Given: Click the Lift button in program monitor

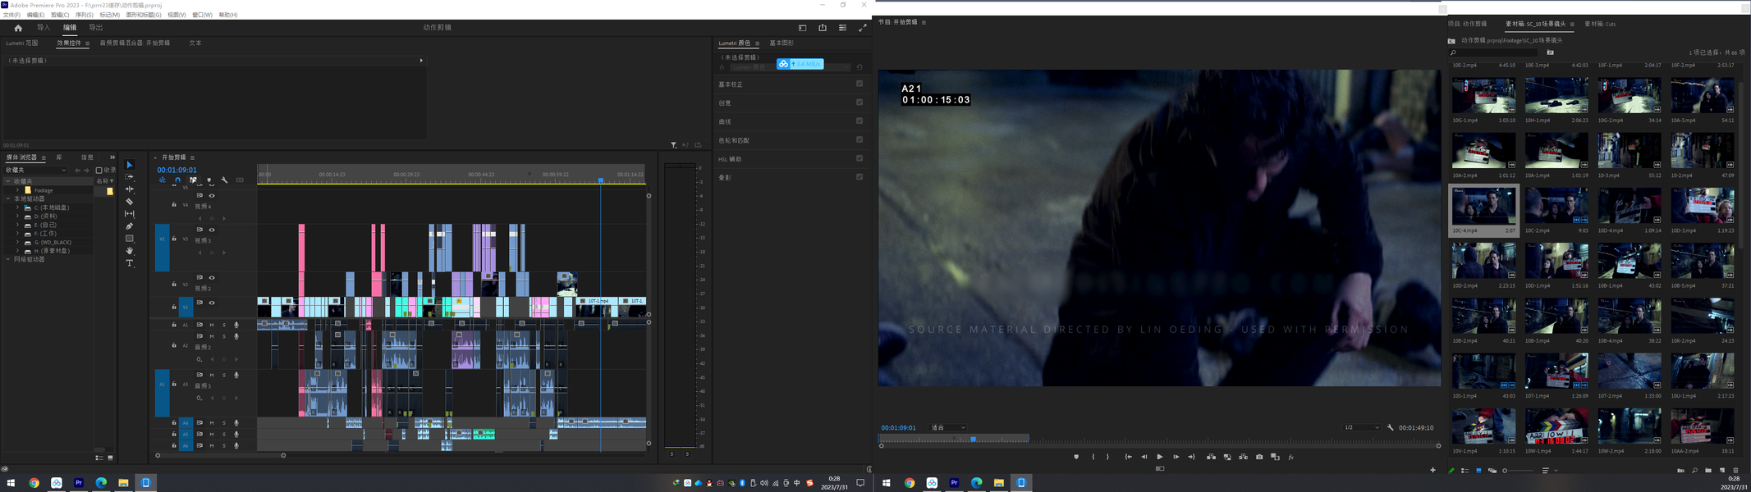Looking at the screenshot, I should (1211, 457).
